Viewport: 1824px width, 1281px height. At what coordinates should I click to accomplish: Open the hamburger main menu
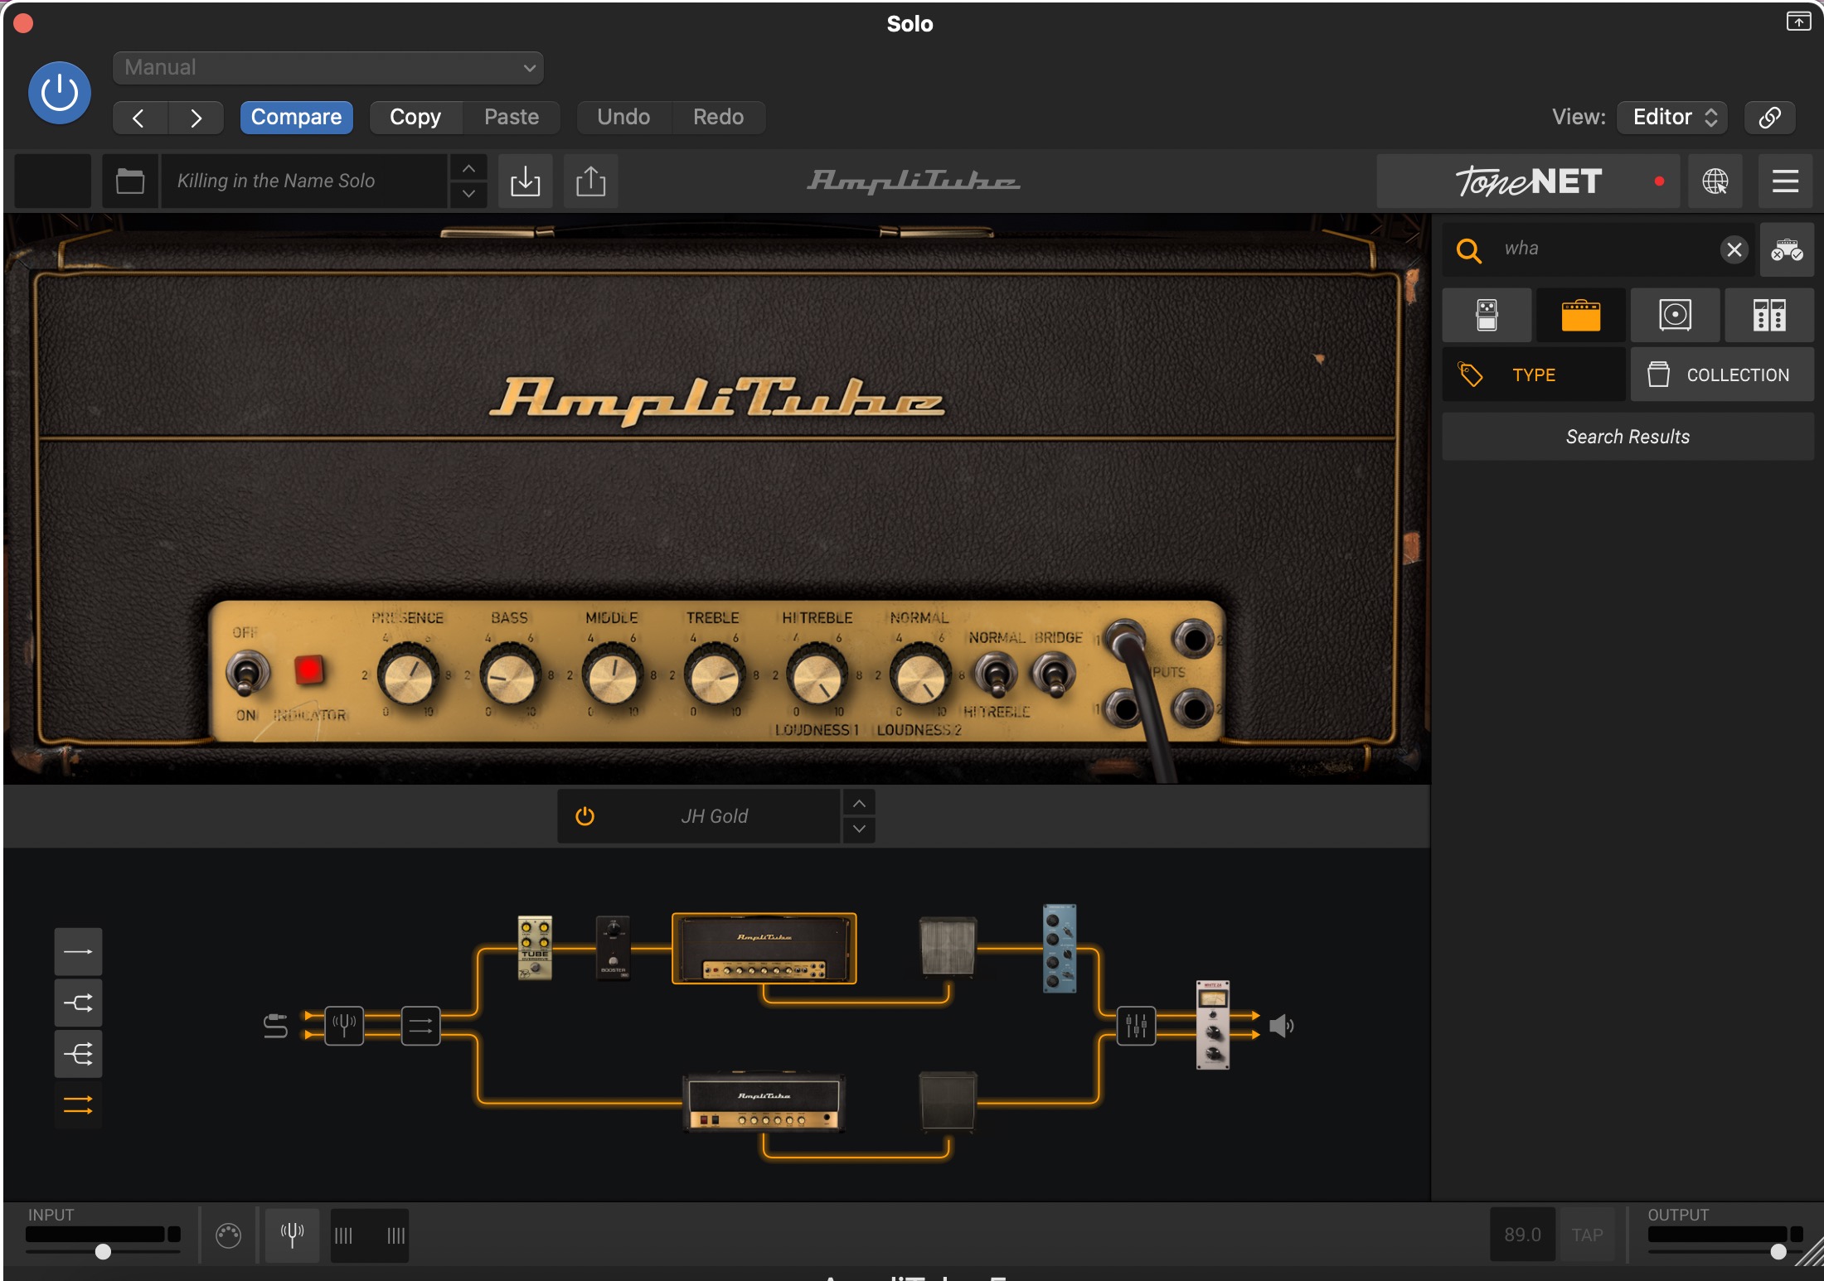pyautogui.click(x=1785, y=181)
